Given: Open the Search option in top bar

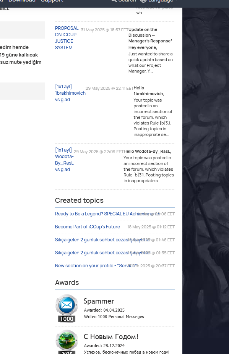Looking at the screenshot, I should click(123, 1).
